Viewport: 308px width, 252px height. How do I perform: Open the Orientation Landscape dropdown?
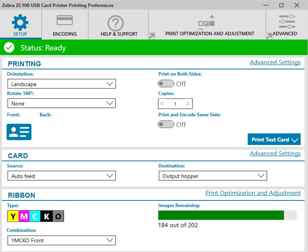pyautogui.click(x=62, y=84)
